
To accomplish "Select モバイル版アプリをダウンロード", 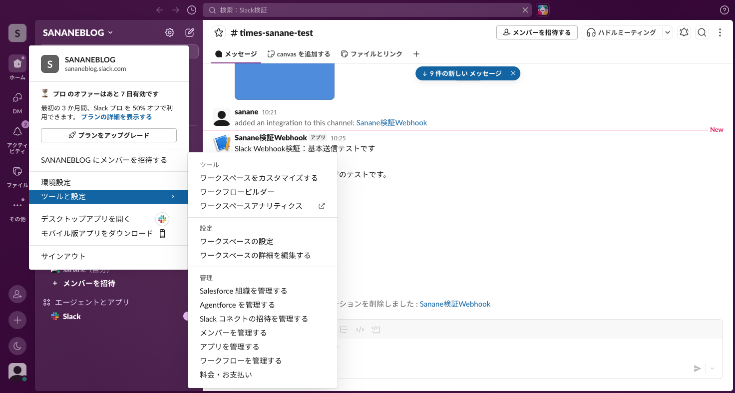I will tap(109, 233).
